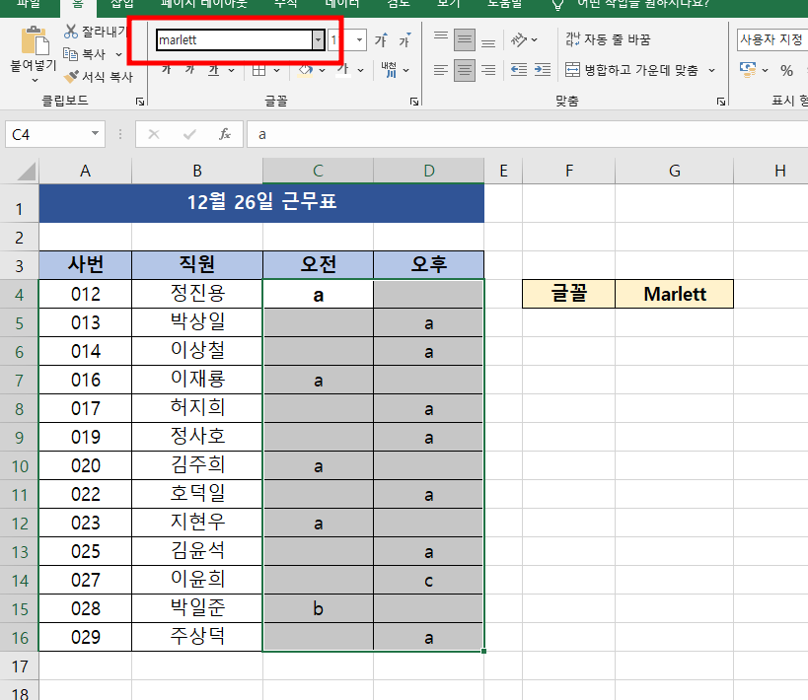The image size is (808, 700).
Task: Select column C header
Action: (x=318, y=171)
